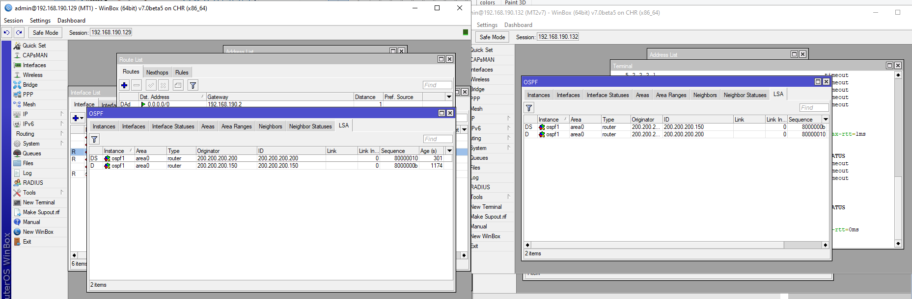Open column dropdown in MT2v7 OSPF table
912x299 pixels.
[x=826, y=120]
